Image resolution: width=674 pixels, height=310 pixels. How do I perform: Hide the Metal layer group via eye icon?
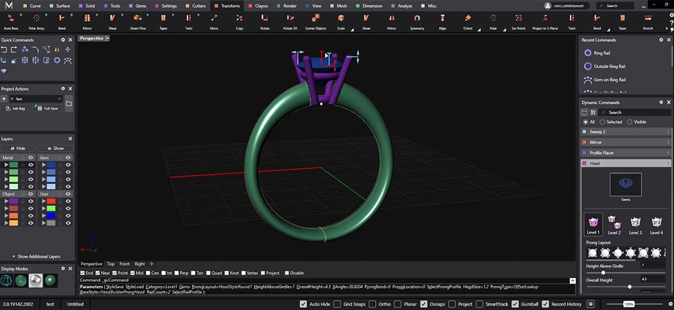(31, 158)
